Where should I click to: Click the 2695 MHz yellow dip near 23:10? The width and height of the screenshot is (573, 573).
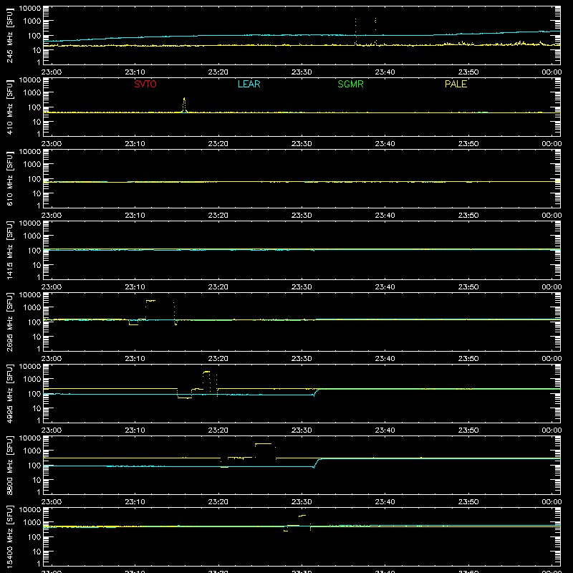(x=133, y=324)
